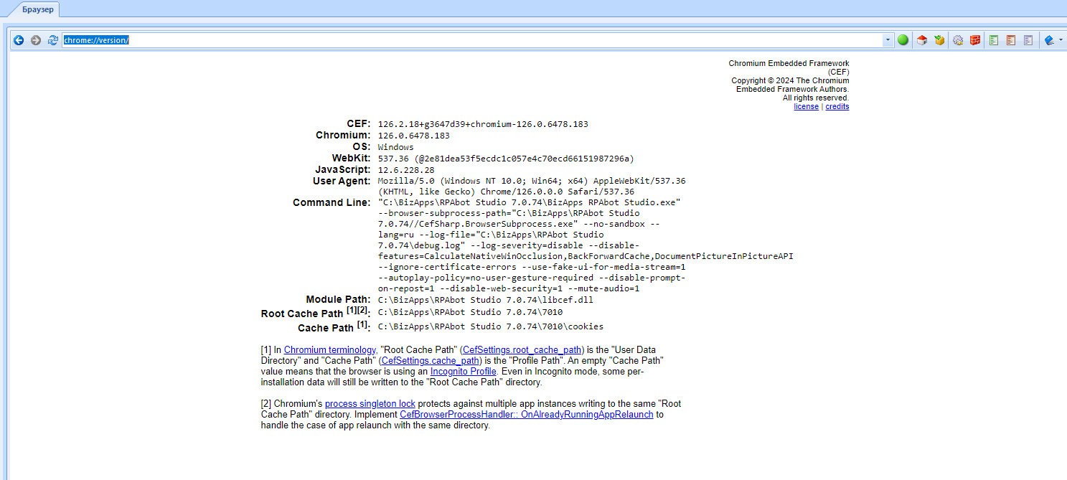Click the red brick wall firewall icon
This screenshot has height=480, width=1067.
point(975,40)
